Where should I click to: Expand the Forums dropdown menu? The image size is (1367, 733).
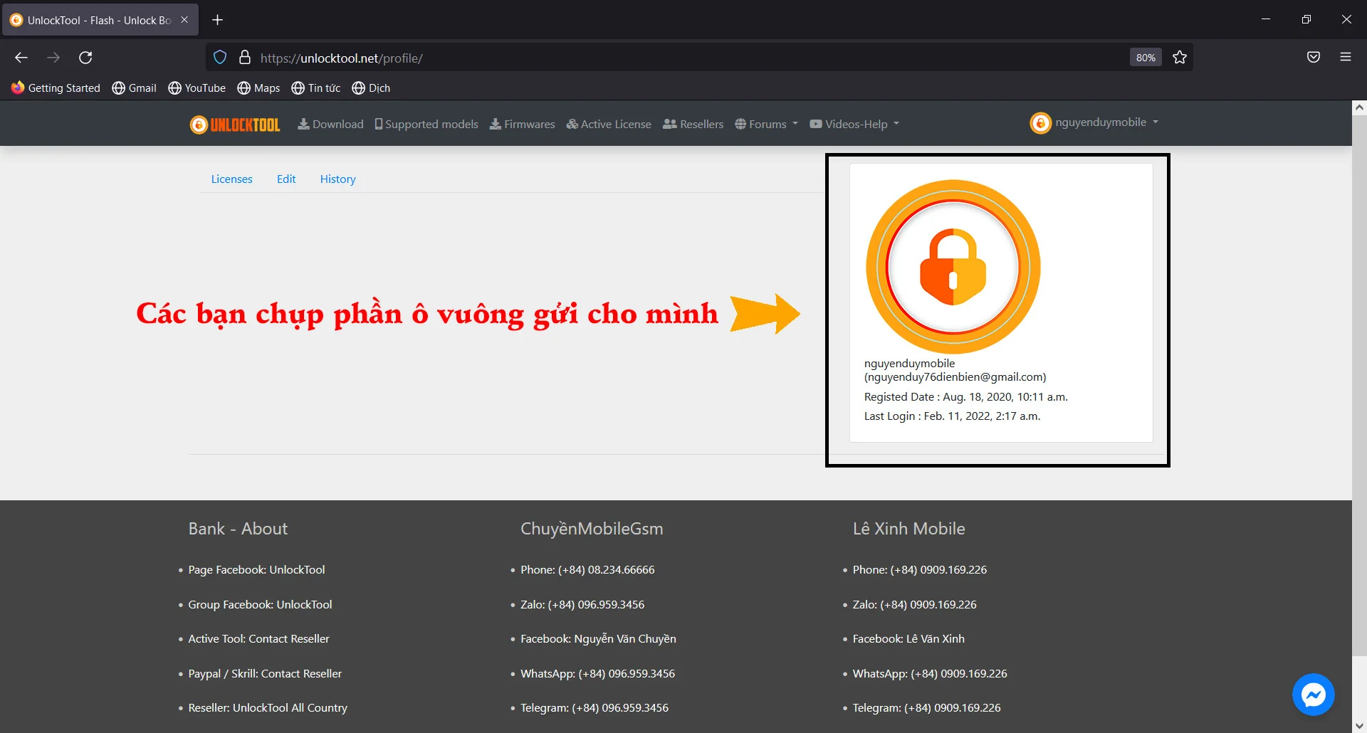click(766, 124)
